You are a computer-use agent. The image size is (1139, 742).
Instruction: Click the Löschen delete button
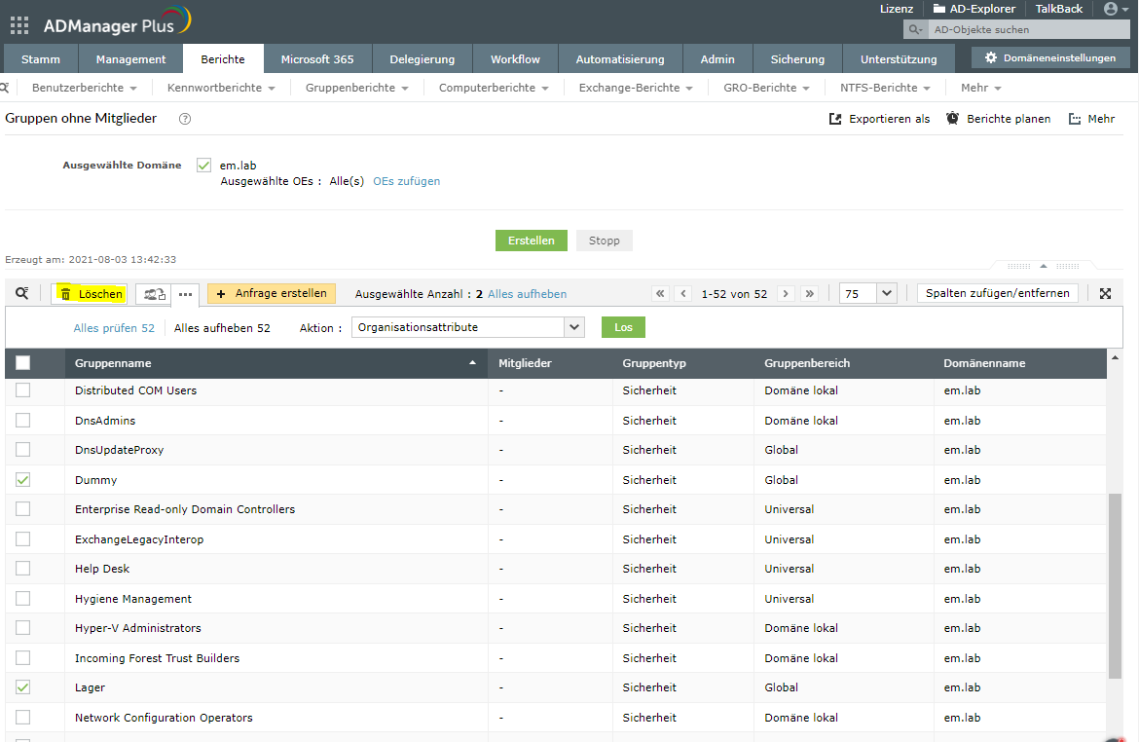[92, 294]
